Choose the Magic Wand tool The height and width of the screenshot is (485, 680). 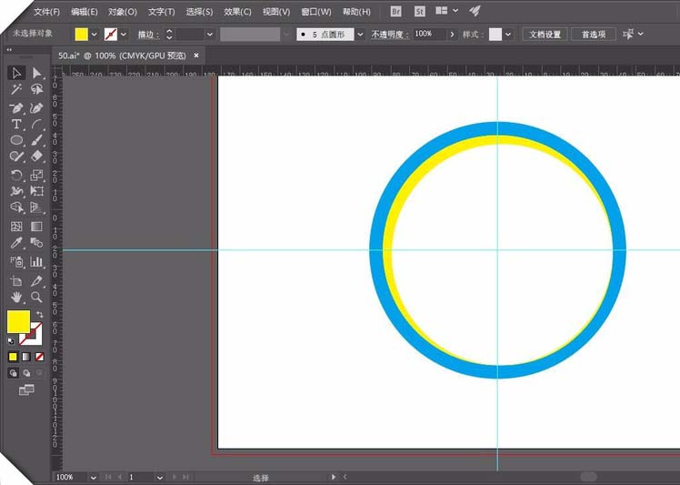point(16,89)
